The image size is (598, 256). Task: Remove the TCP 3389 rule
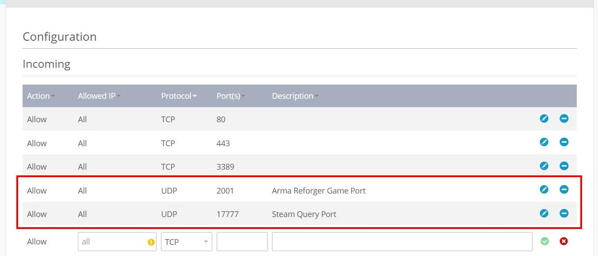click(564, 166)
